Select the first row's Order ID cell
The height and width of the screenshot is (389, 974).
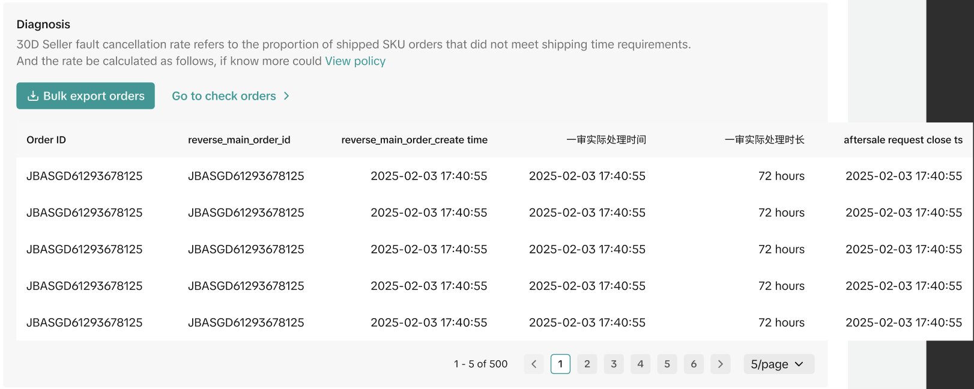coord(85,176)
